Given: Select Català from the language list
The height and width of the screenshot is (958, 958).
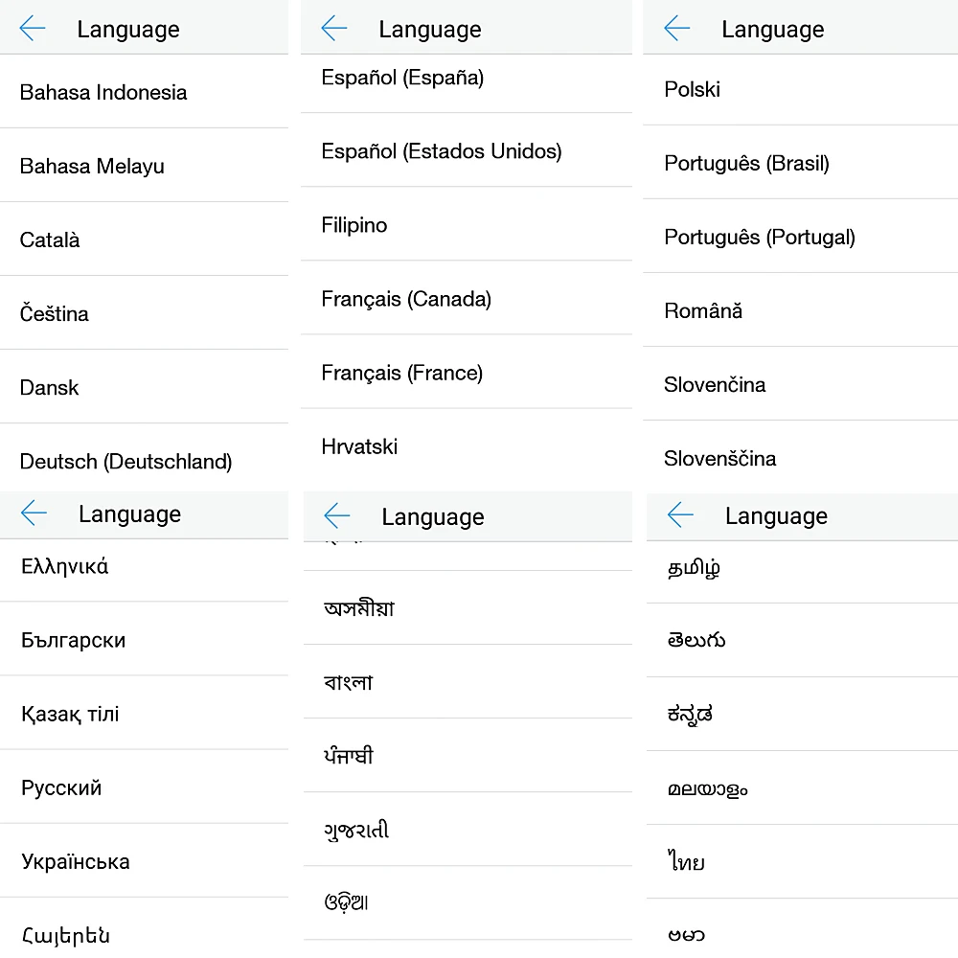Looking at the screenshot, I should (50, 239).
